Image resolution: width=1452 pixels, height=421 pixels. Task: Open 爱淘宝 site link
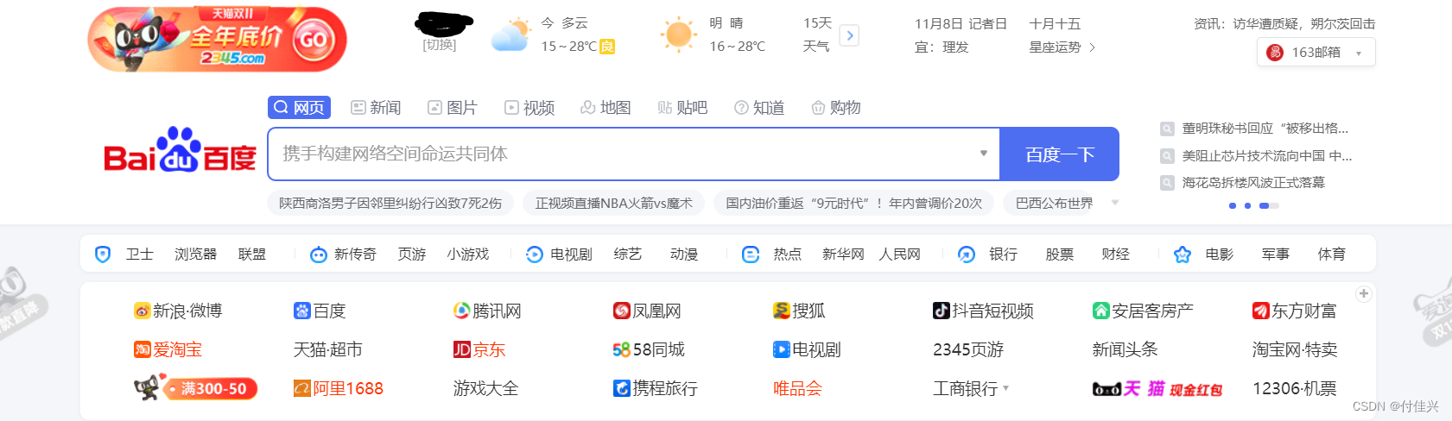click(168, 349)
